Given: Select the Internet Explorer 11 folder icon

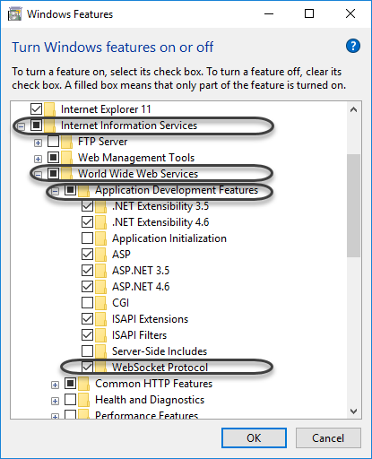Looking at the screenshot, I should coord(49,109).
